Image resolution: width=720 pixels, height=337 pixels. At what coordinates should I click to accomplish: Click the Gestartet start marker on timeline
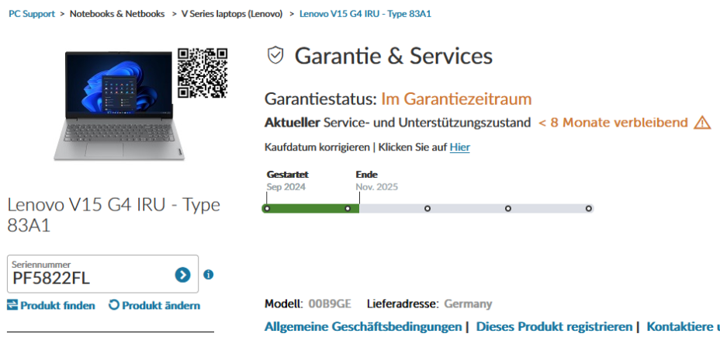click(267, 208)
